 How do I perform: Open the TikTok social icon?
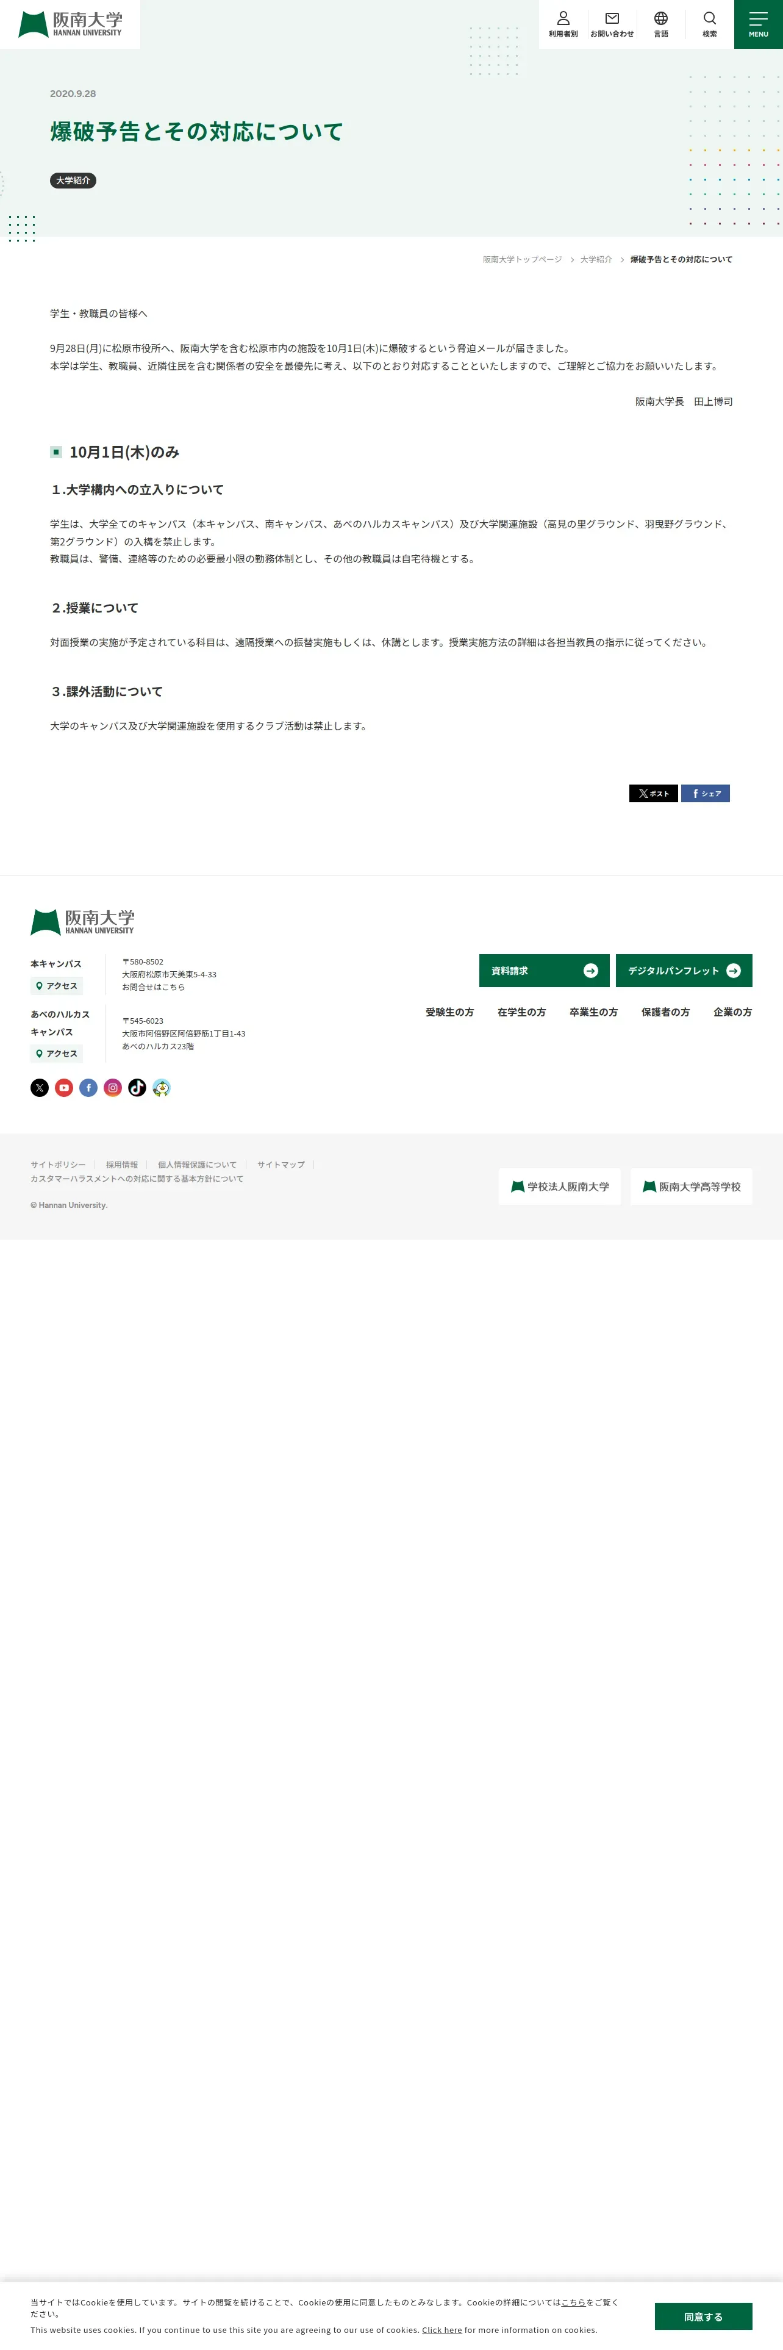click(x=137, y=1087)
